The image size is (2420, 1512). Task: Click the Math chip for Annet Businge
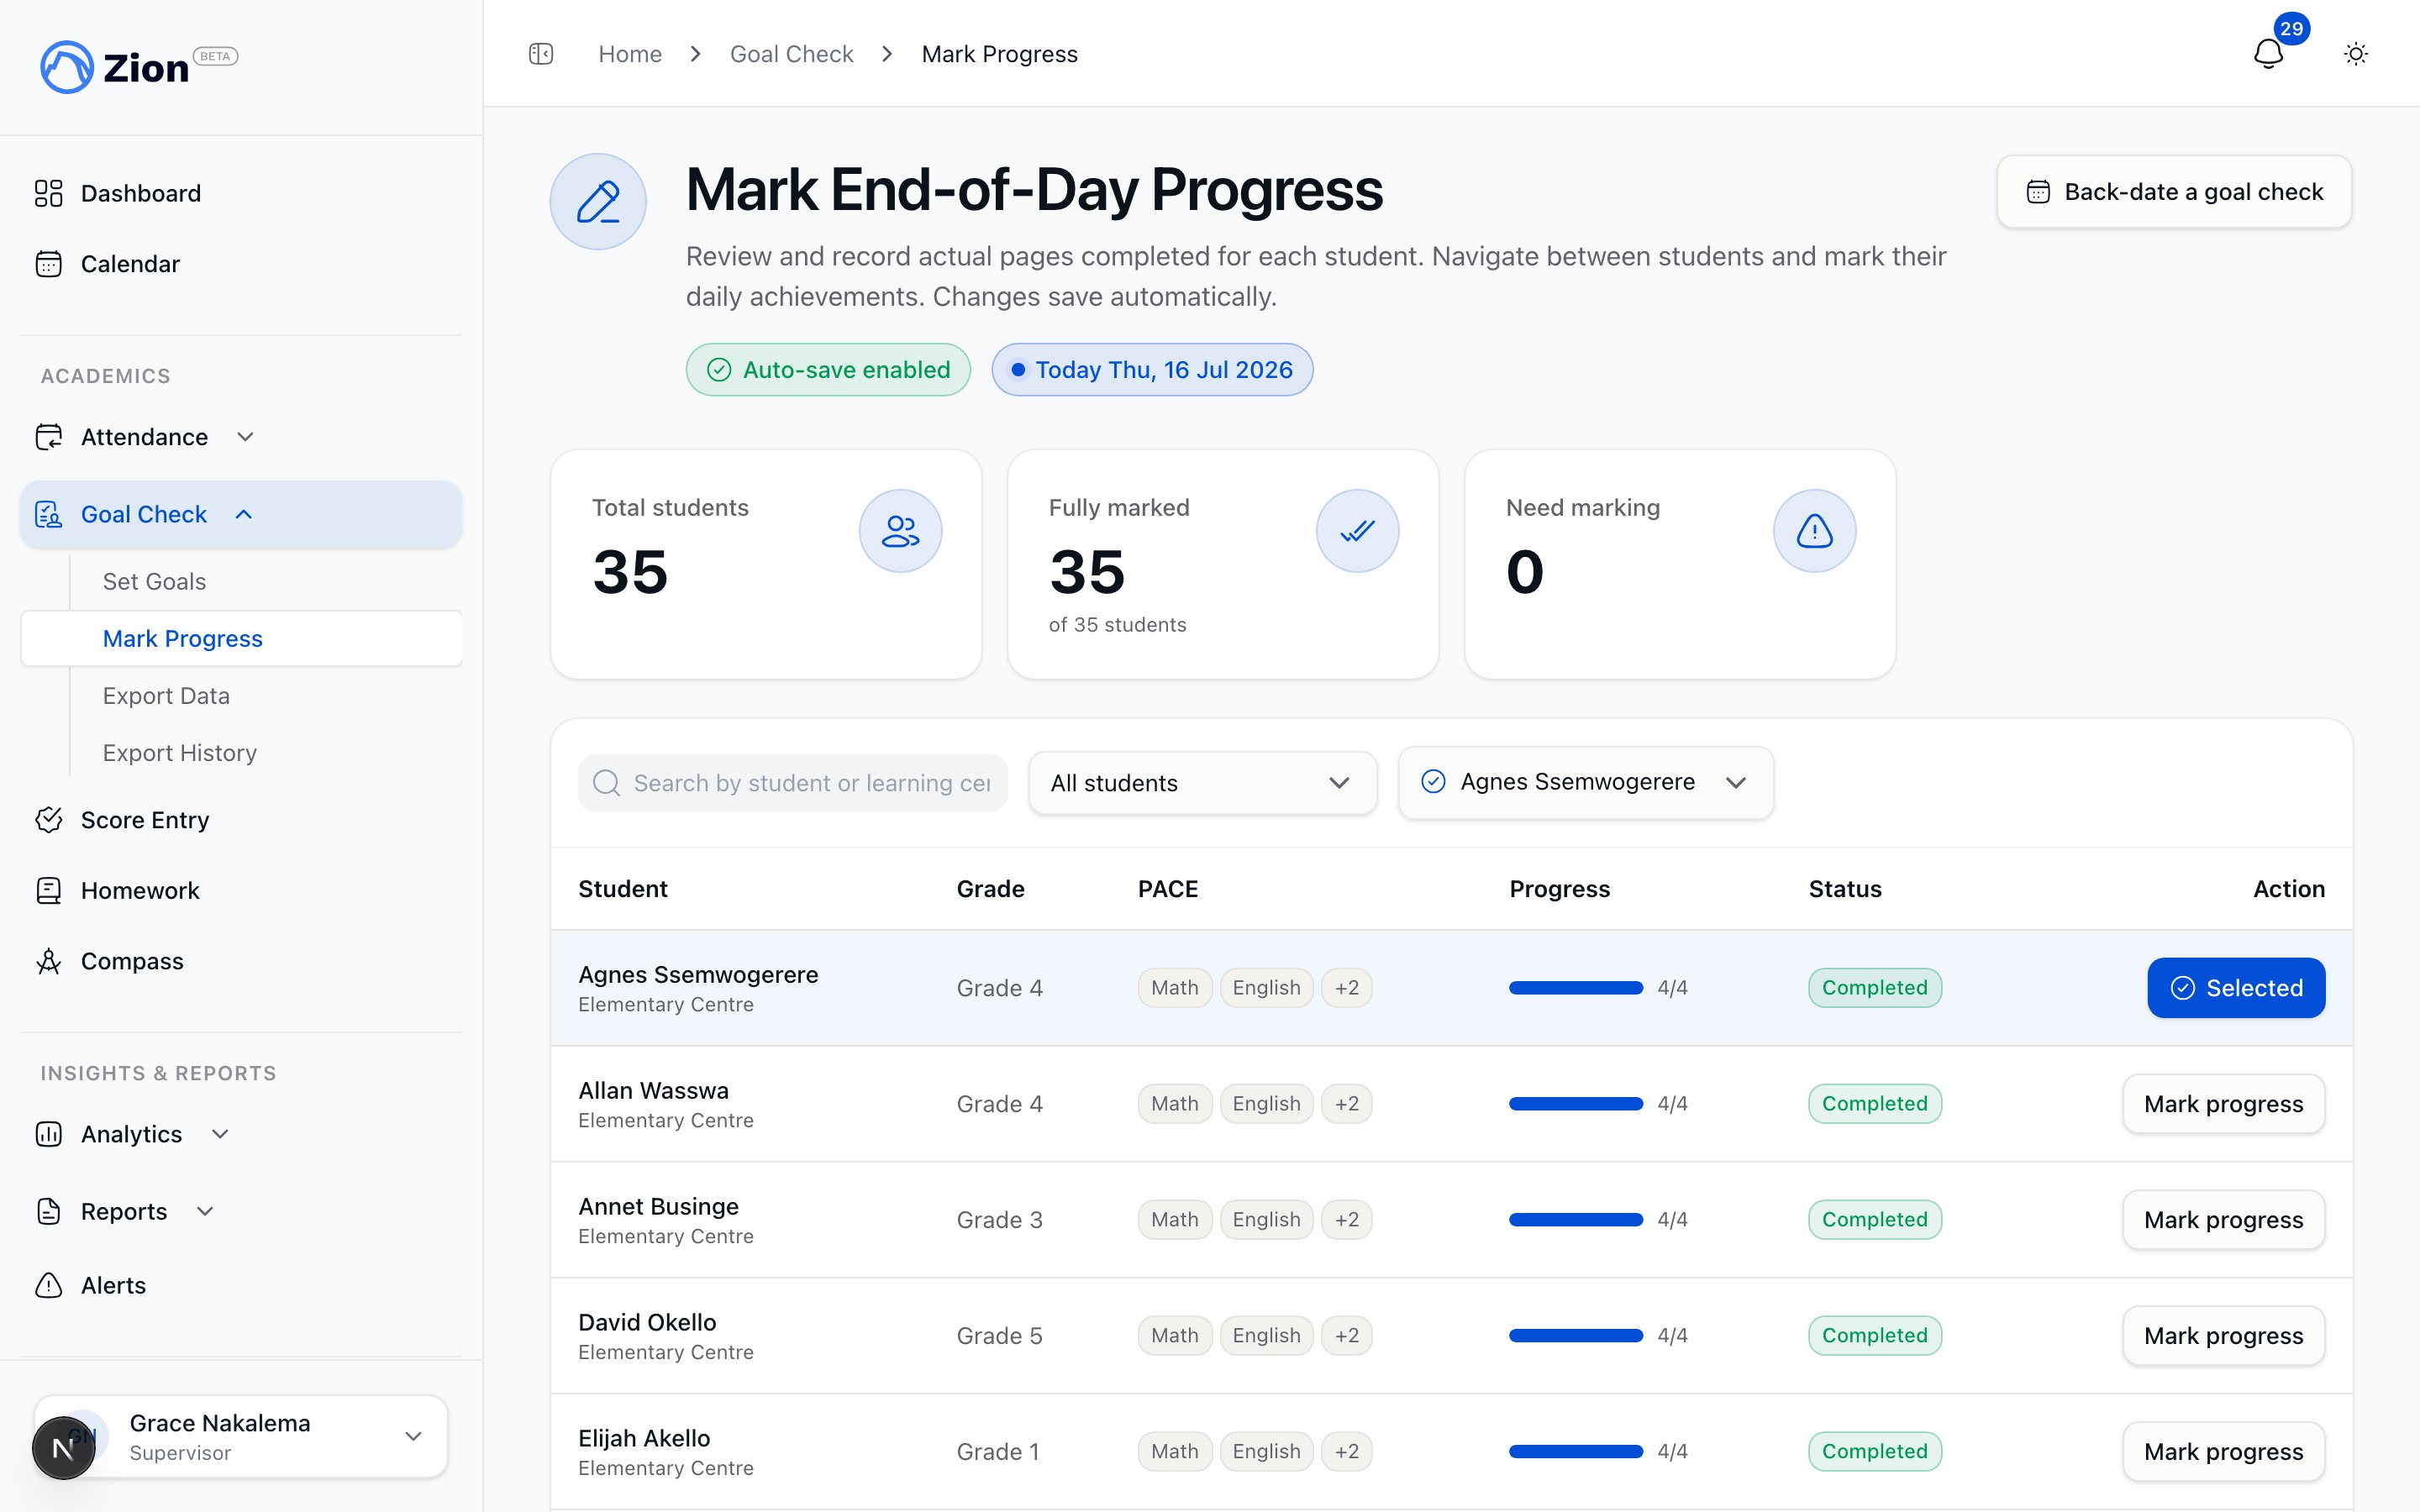tap(1175, 1220)
